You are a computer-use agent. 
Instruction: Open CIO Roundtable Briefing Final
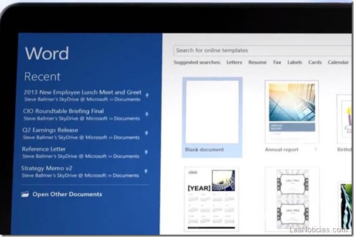81,114
